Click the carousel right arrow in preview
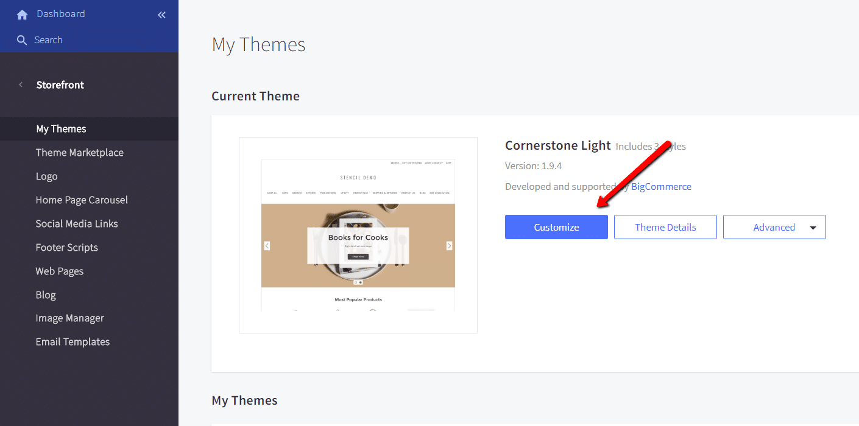 tap(449, 246)
